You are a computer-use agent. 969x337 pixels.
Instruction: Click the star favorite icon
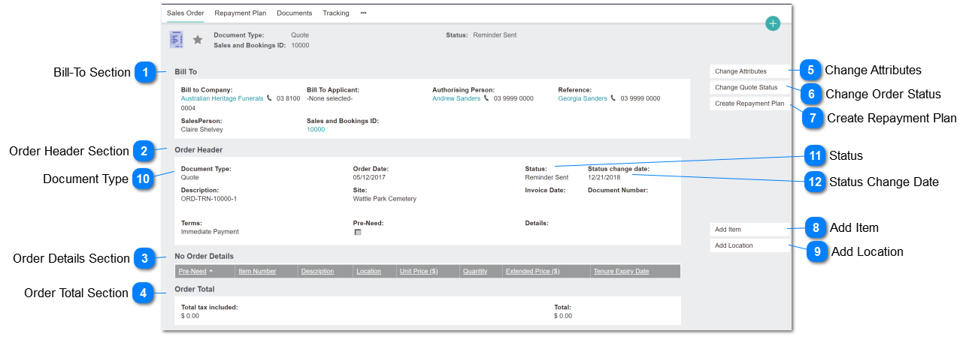click(x=198, y=40)
